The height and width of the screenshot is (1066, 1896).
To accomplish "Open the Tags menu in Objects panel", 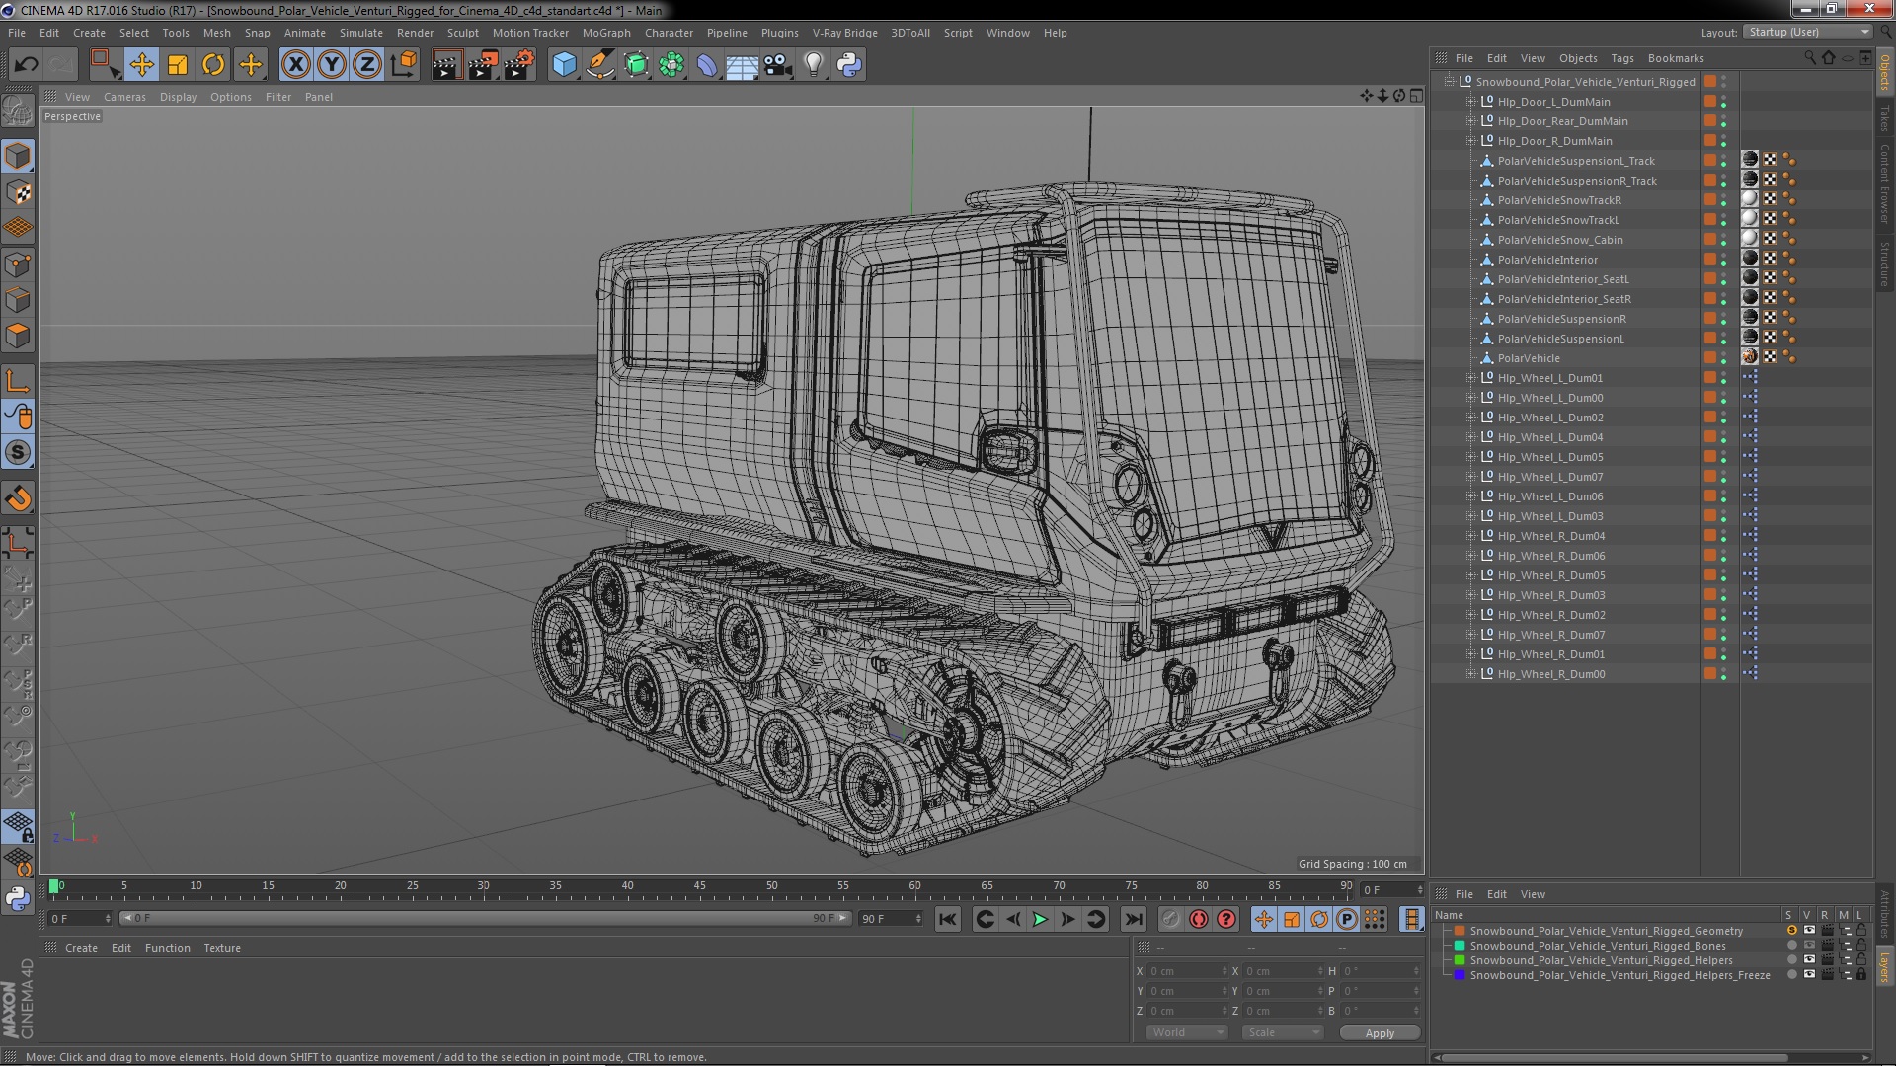I will tap(1621, 58).
